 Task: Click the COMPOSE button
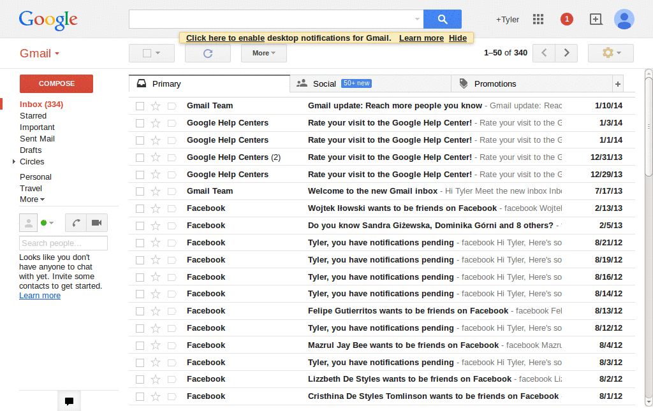56,83
